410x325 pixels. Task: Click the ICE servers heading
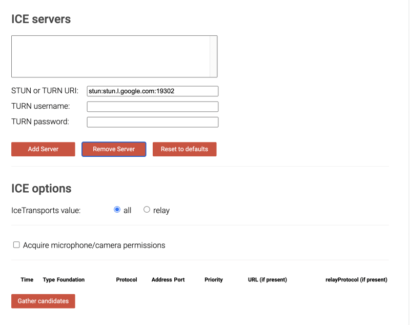(x=41, y=19)
